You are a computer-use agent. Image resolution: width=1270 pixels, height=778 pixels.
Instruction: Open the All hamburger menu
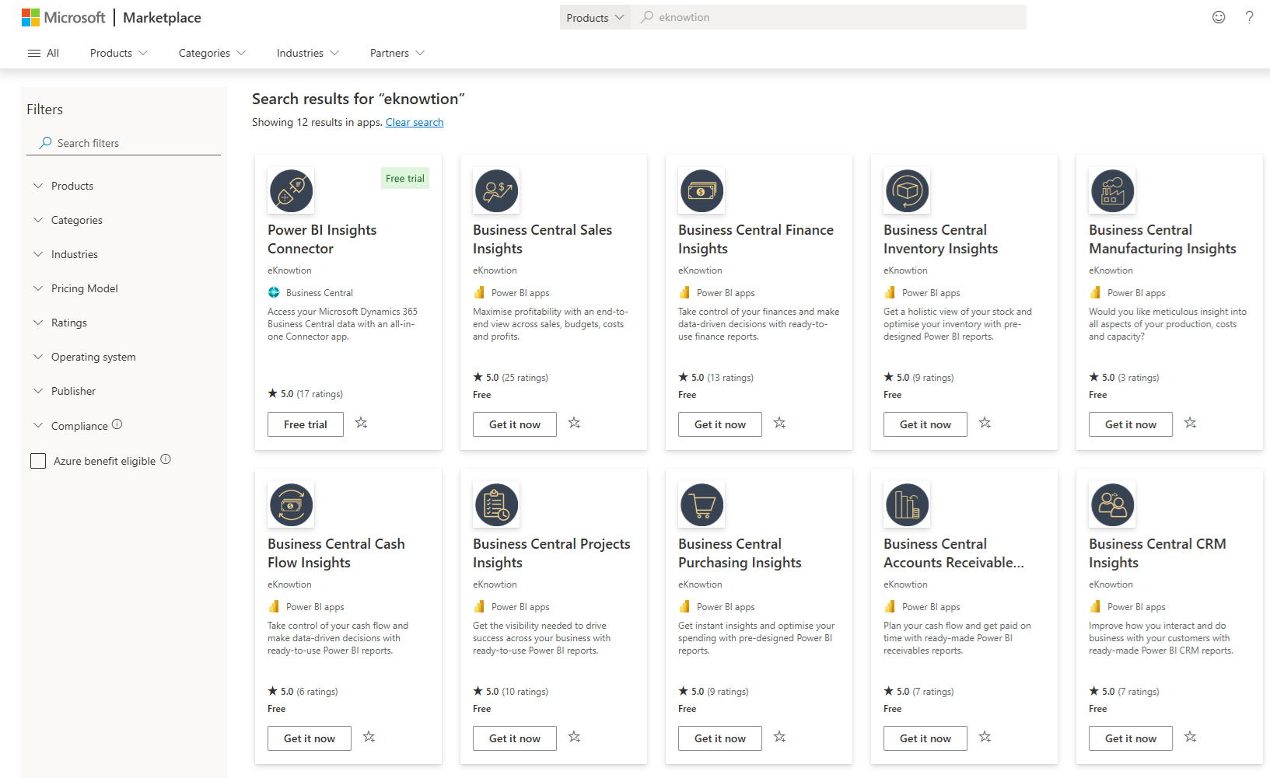coord(44,53)
